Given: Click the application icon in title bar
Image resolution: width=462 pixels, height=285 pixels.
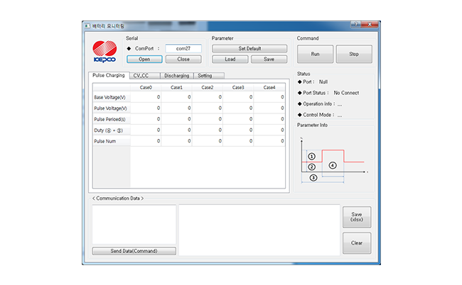Looking at the screenshot, I should point(87,26).
